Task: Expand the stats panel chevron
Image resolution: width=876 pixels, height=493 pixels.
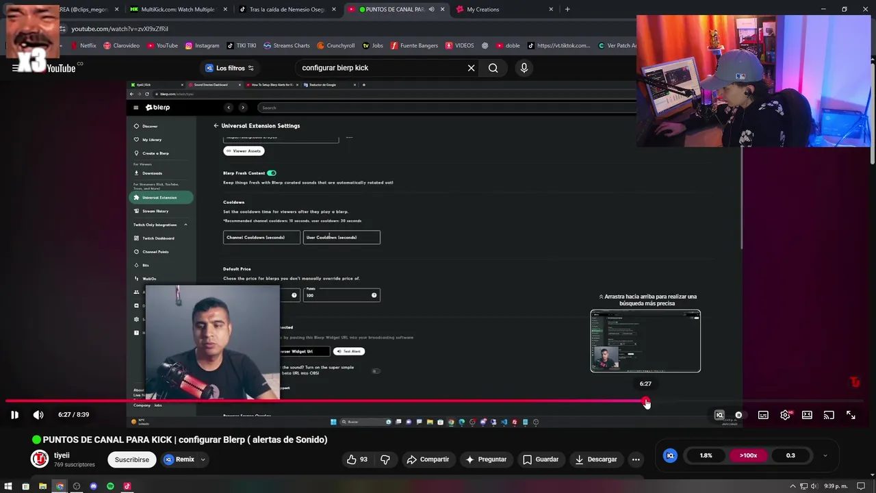Action: click(825, 455)
